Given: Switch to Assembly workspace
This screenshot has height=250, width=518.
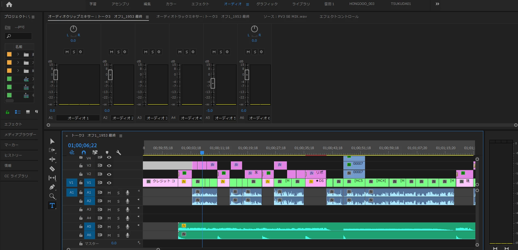Looking at the screenshot, I should point(120,4).
